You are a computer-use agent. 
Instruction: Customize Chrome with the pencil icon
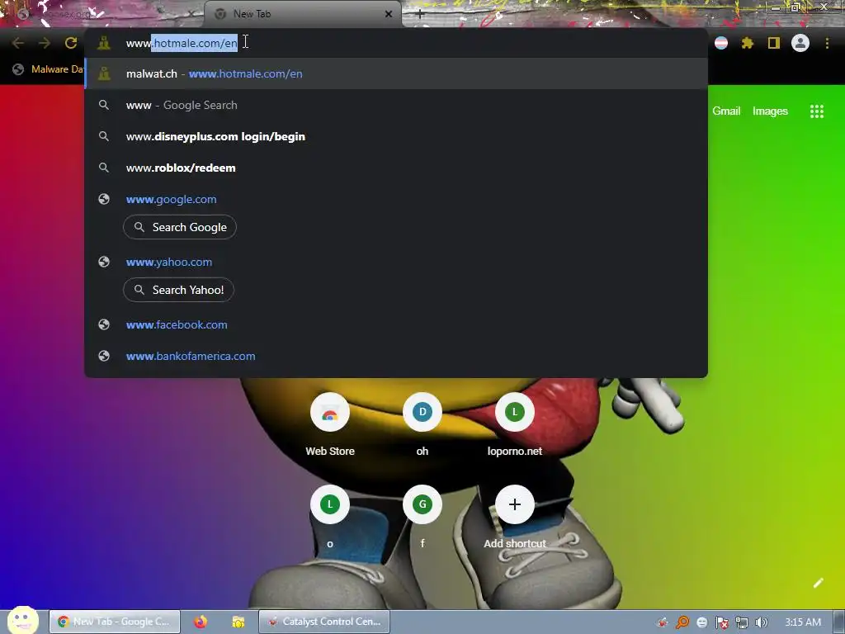(818, 583)
